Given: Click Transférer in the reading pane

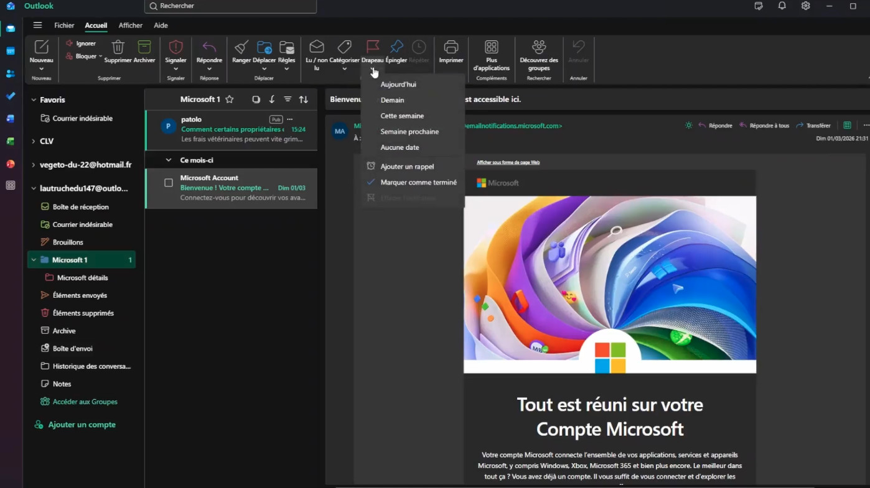Looking at the screenshot, I should 813,126.
